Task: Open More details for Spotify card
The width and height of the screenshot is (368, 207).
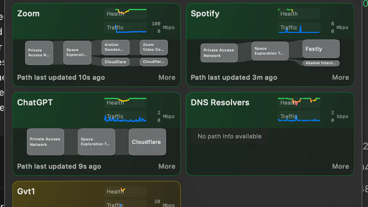Action: pos(340,77)
